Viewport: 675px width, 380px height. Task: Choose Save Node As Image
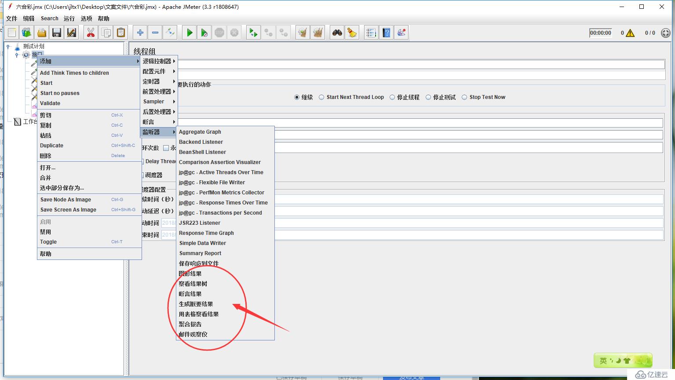(x=89, y=200)
